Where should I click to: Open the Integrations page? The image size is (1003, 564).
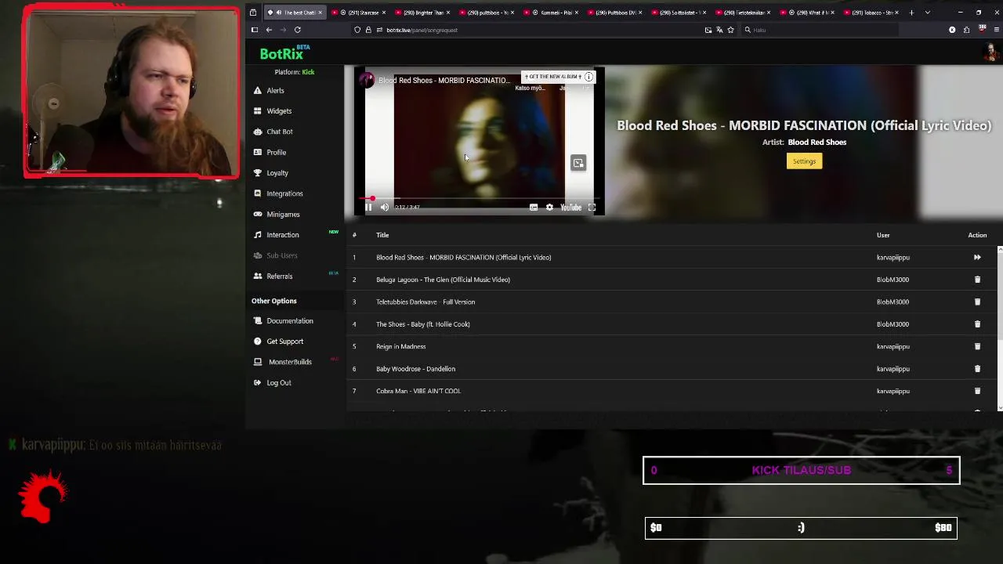click(x=284, y=193)
